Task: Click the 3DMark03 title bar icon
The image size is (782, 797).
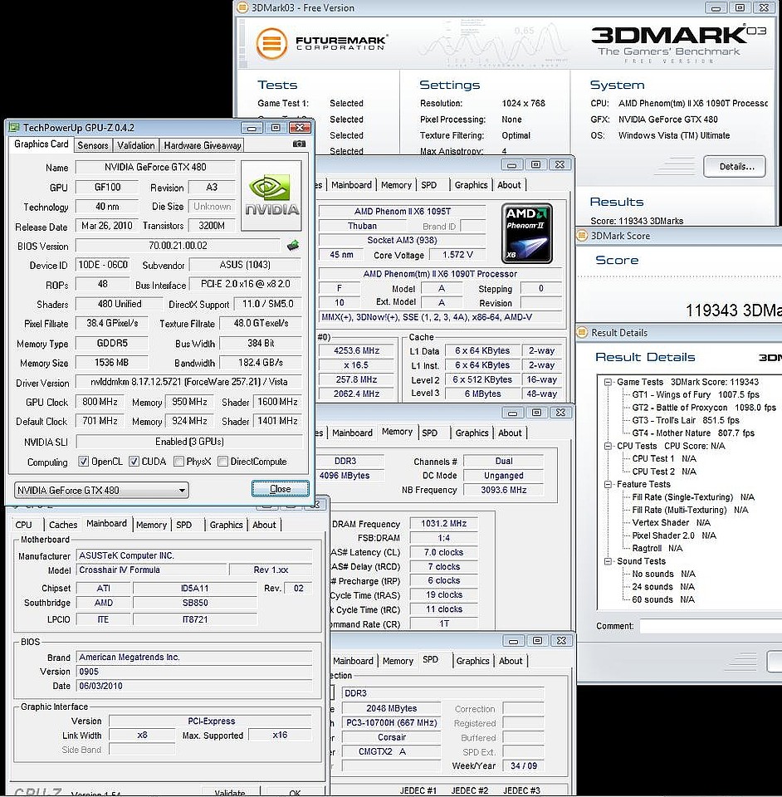Action: point(242,7)
